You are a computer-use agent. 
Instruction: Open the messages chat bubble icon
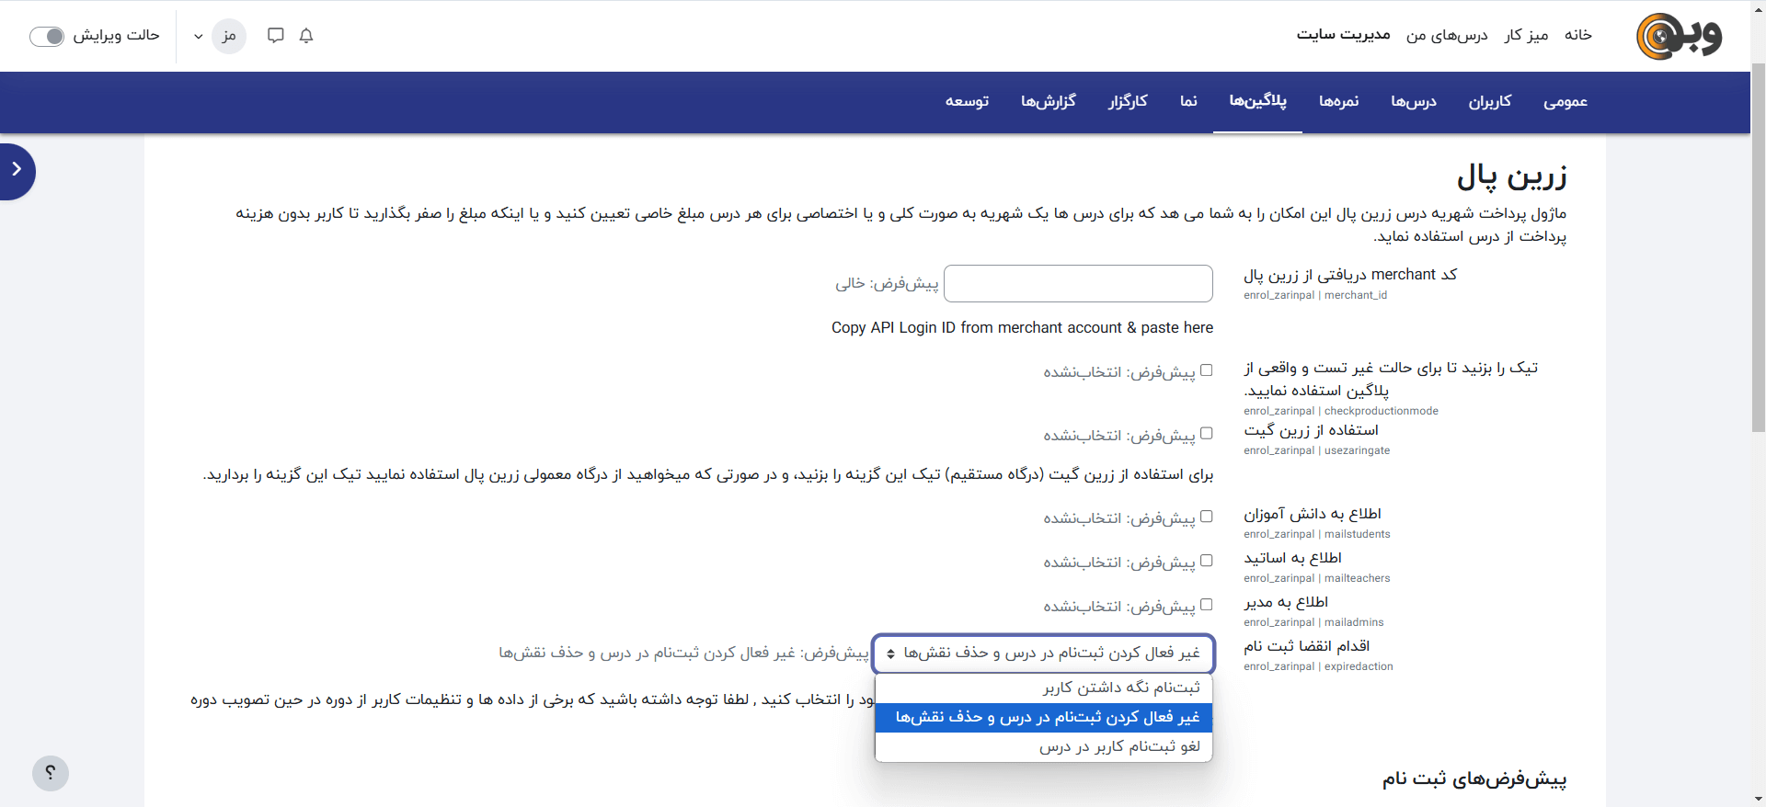click(x=275, y=36)
